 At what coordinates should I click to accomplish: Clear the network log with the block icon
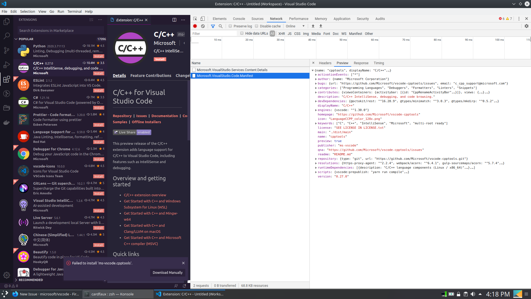pos(203,26)
